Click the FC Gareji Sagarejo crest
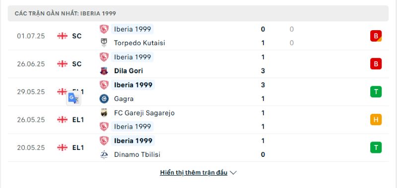The width and height of the screenshot is (397, 188). (104, 113)
